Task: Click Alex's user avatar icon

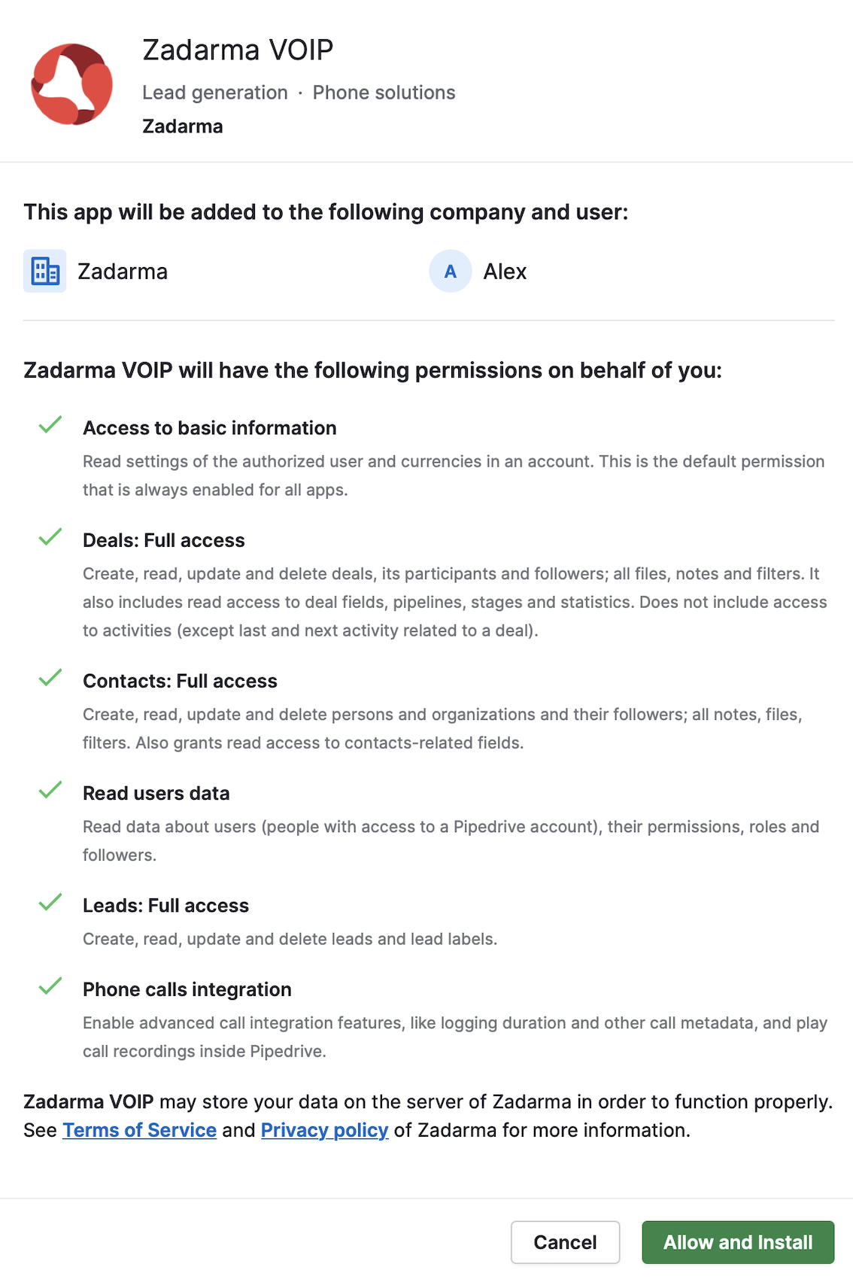Action: [x=451, y=271]
